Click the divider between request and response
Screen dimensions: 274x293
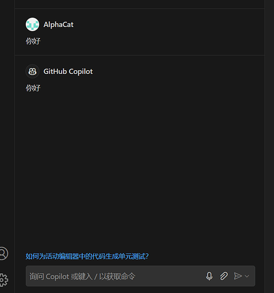pos(139,55)
